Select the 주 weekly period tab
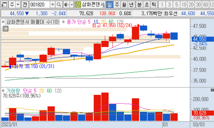This screenshot has height=128, width=214. tap(117, 5)
